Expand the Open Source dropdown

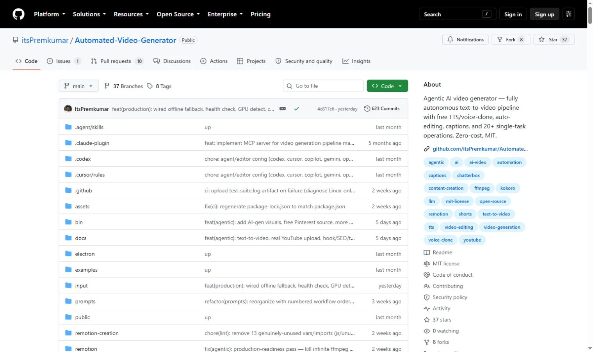tap(178, 14)
